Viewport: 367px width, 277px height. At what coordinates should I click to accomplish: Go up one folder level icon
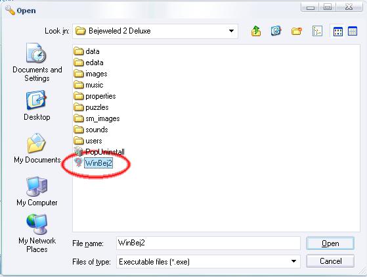click(256, 31)
